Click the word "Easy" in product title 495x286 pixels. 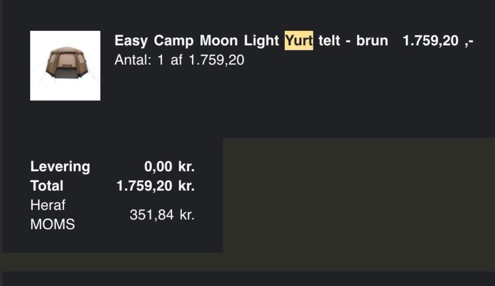click(x=131, y=41)
